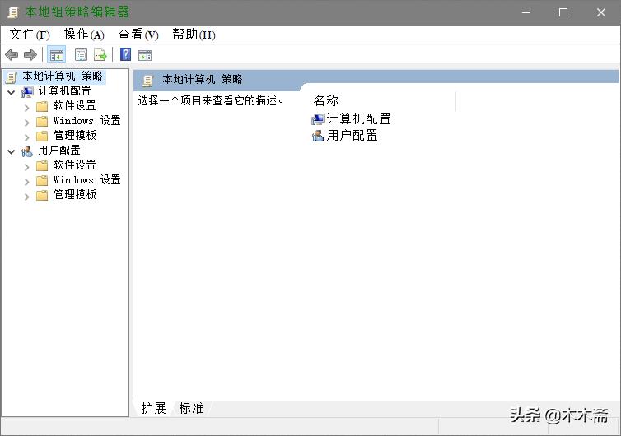621x436 pixels.
Task: Expand 管理模板 under 用户配置
Action: (x=26, y=197)
